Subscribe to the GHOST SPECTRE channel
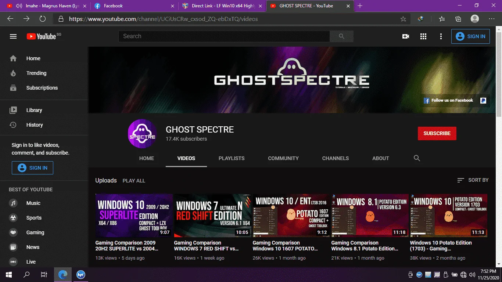This screenshot has height=282, width=502. pyautogui.click(x=437, y=133)
